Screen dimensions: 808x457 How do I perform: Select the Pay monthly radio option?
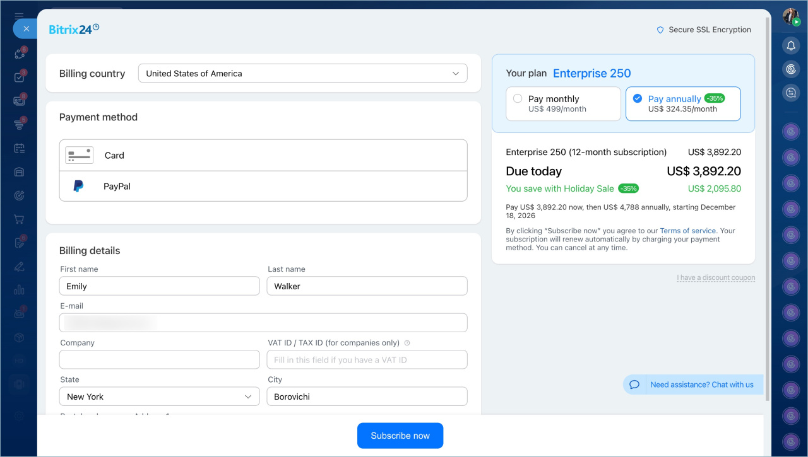pos(518,98)
